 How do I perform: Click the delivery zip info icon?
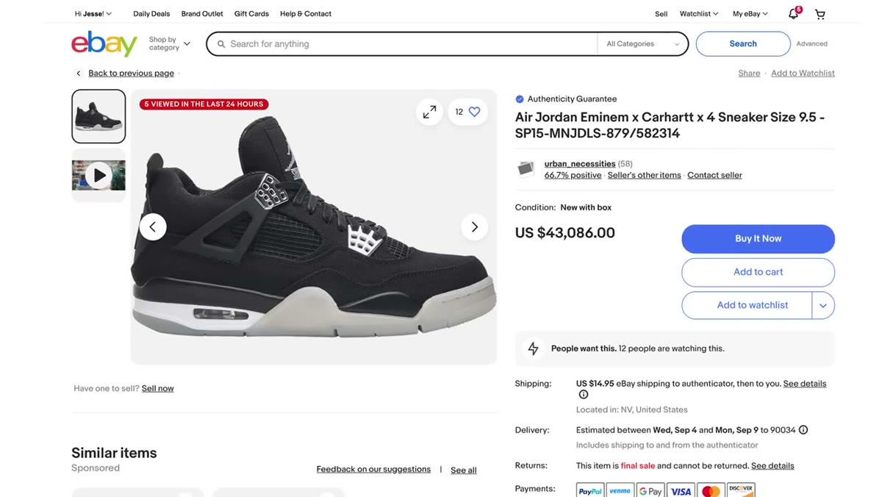tap(803, 430)
